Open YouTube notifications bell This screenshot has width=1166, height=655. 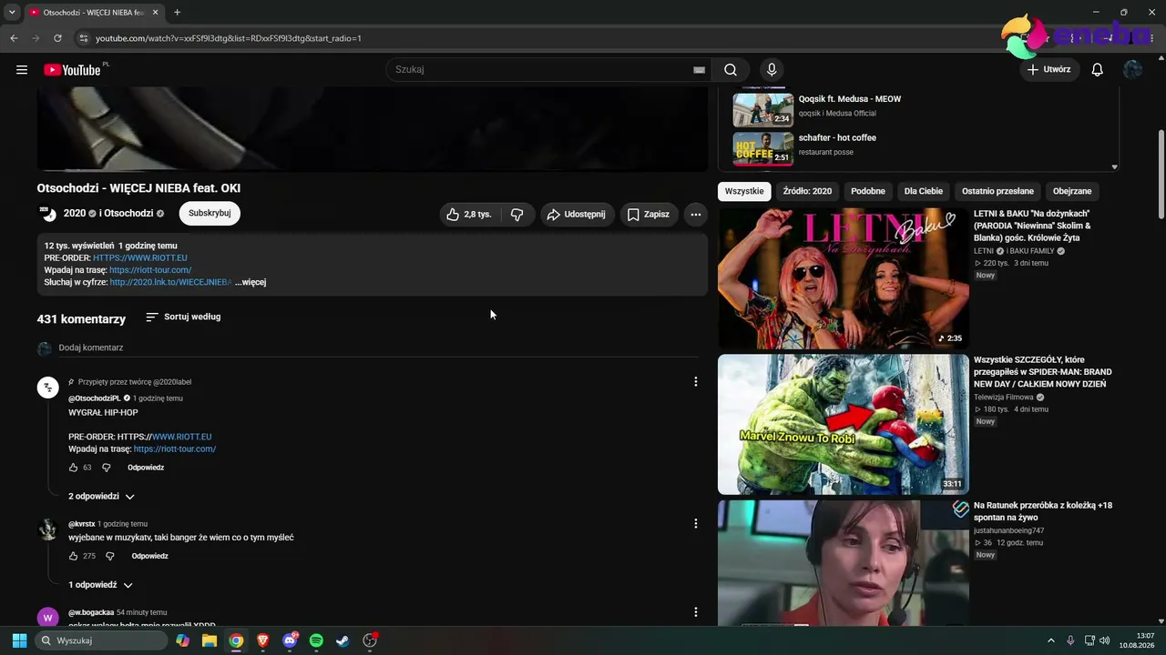tap(1098, 70)
